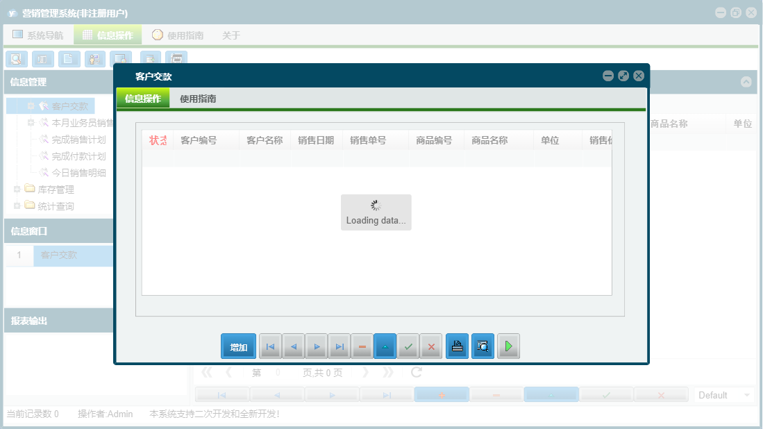The width and height of the screenshot is (763, 429).
Task: Minimize the 客户交款 dialog
Action: pos(608,76)
